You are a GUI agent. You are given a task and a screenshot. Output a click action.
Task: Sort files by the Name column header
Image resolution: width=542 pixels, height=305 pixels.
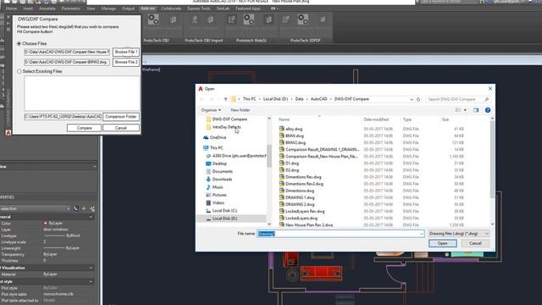click(285, 119)
